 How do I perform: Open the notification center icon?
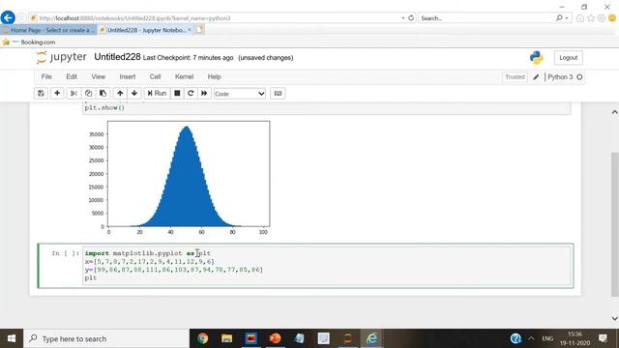tap(603, 338)
